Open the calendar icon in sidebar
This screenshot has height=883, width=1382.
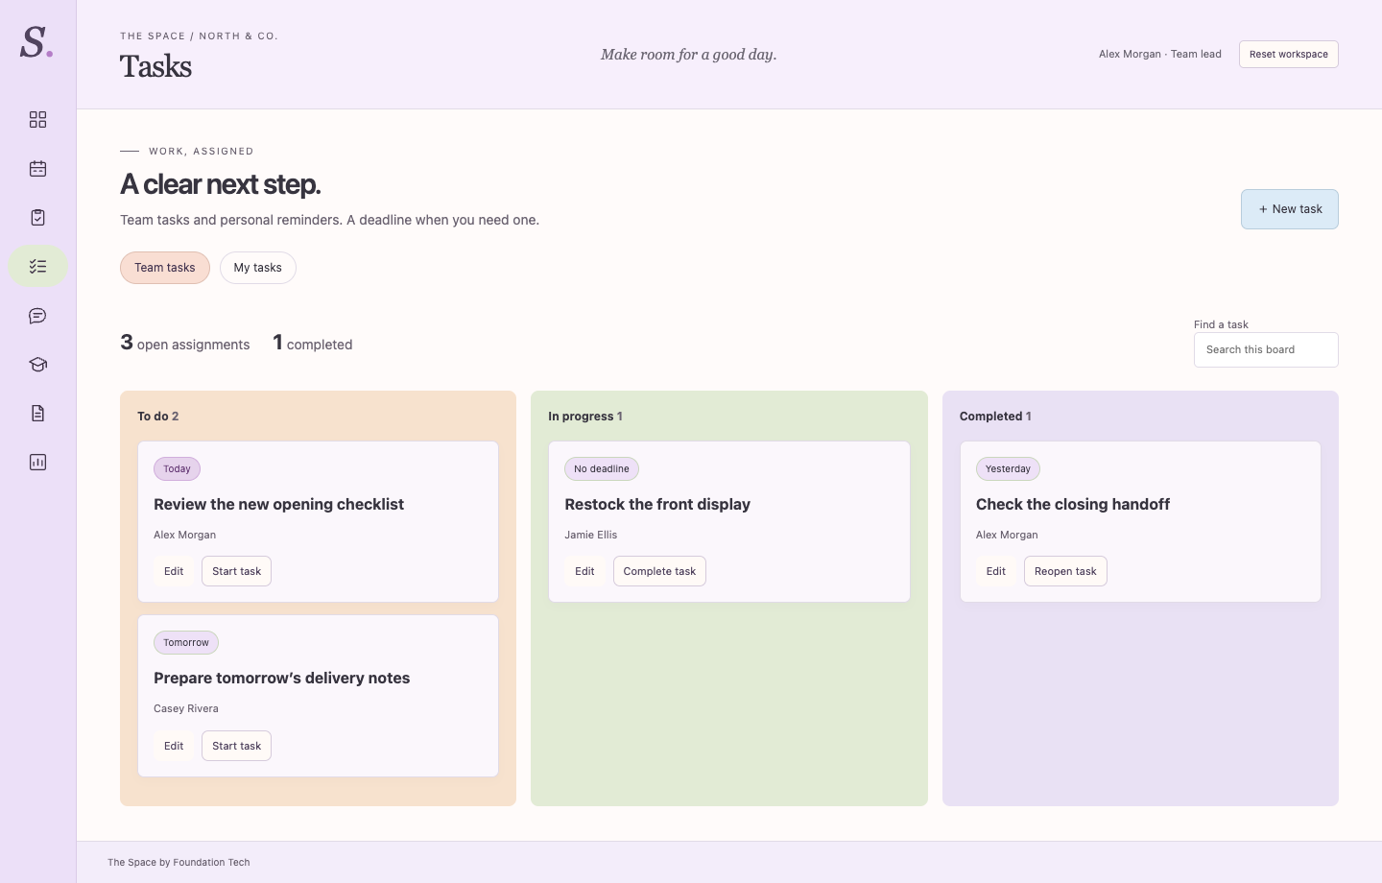coord(37,168)
